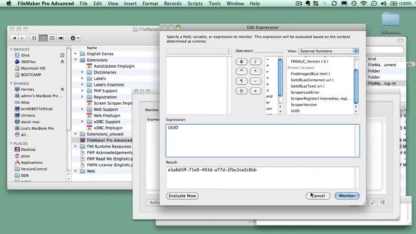This screenshot has width=416, height=234.
Task: Select BOOTCAMP volume in sidebar
Action: coord(31,75)
